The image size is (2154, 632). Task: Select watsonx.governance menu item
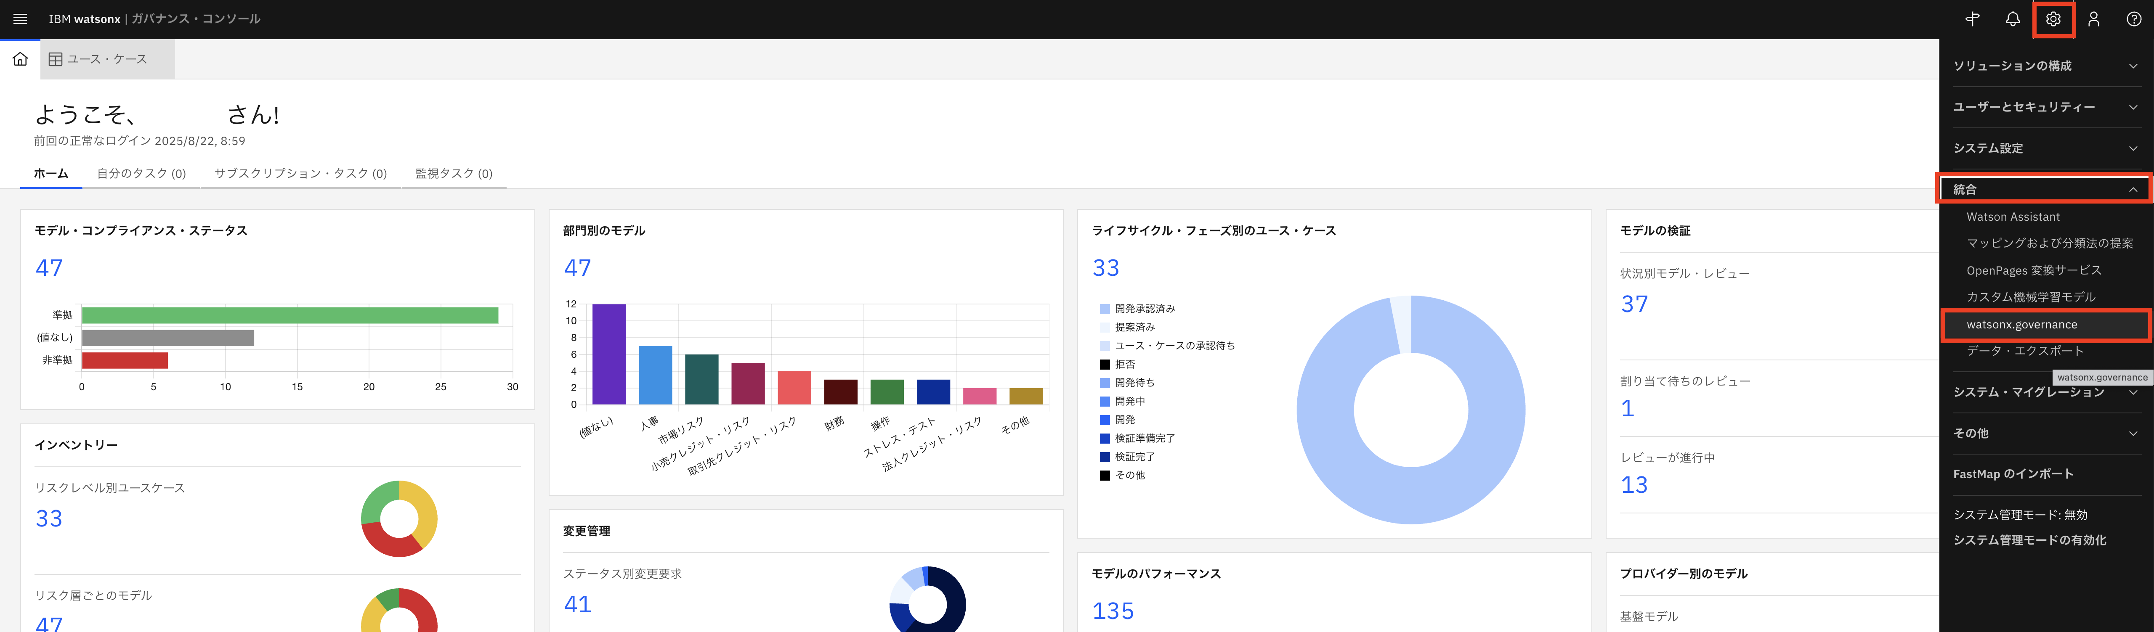(2021, 324)
